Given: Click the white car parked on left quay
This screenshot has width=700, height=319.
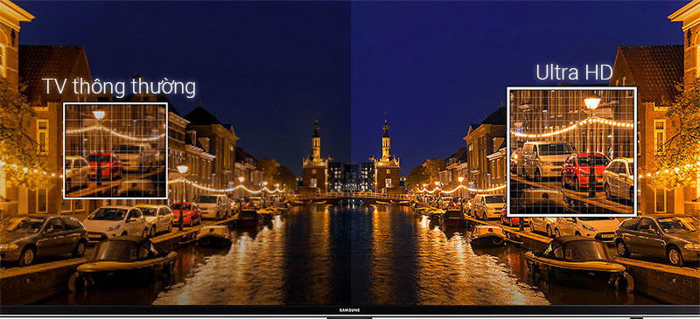Looking at the screenshot, I should [x=115, y=222].
